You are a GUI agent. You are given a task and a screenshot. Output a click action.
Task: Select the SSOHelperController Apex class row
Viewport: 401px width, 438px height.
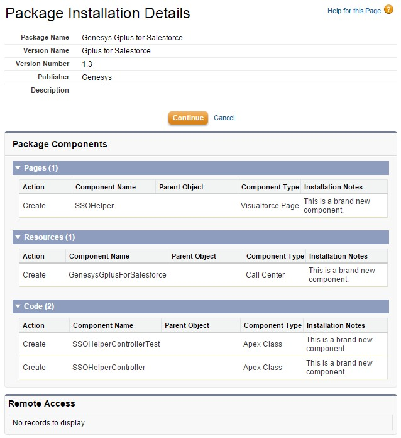(109, 368)
